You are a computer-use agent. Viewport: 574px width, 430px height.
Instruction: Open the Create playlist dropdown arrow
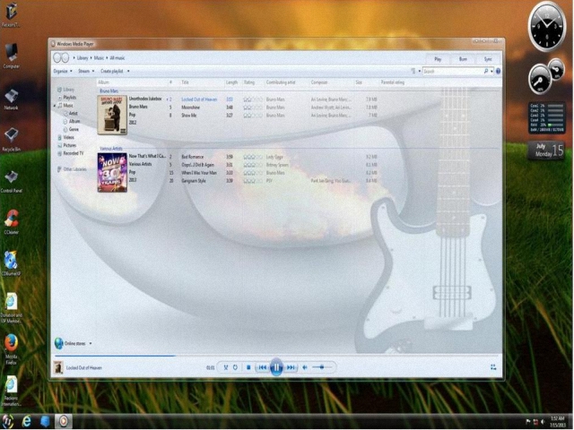[x=128, y=71]
